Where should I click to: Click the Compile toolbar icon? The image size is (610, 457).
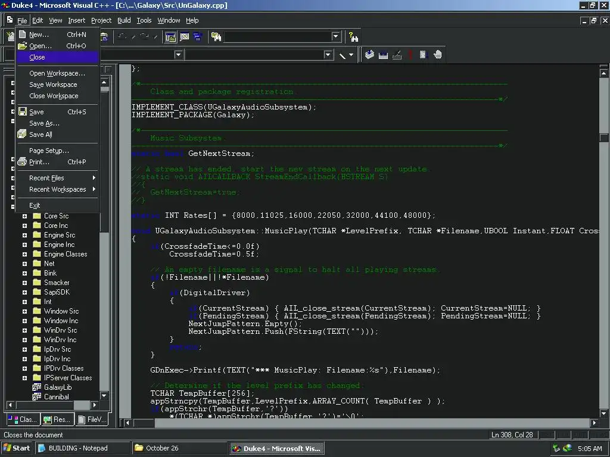coord(369,55)
